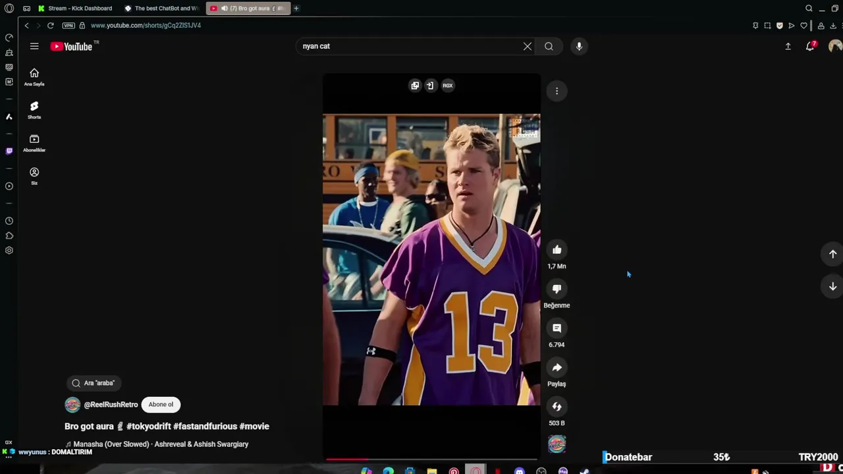The width and height of the screenshot is (843, 474).
Task: Open the Twitch icon in Opera sidebar
Action: (x=9, y=151)
